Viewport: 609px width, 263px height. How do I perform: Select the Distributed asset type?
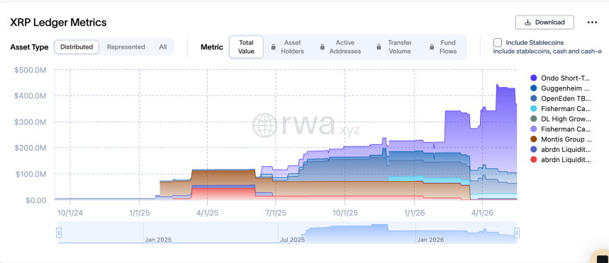[x=77, y=47]
